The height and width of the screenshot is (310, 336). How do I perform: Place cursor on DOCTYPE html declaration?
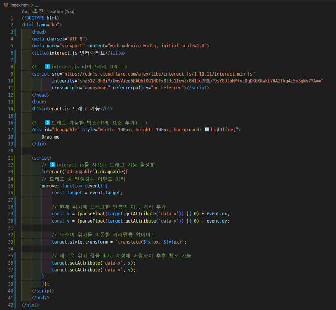coord(40,18)
